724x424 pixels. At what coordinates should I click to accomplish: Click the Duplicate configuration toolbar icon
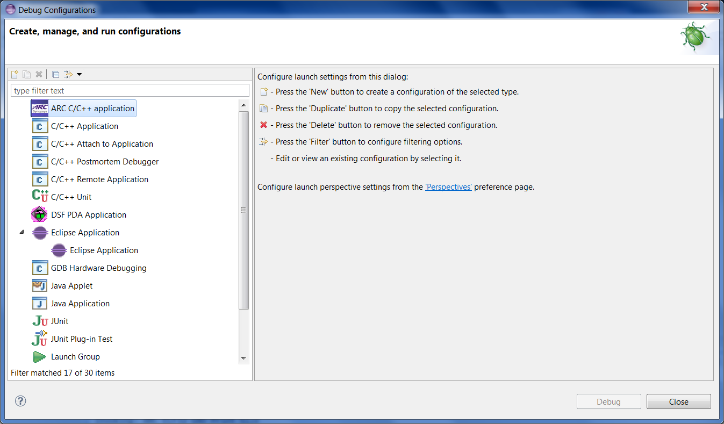(26, 74)
